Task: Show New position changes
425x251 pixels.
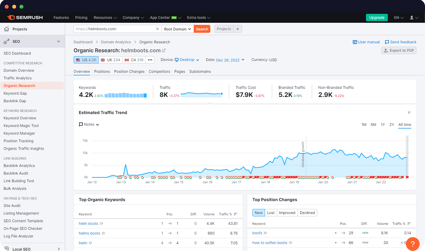Action: point(258,213)
